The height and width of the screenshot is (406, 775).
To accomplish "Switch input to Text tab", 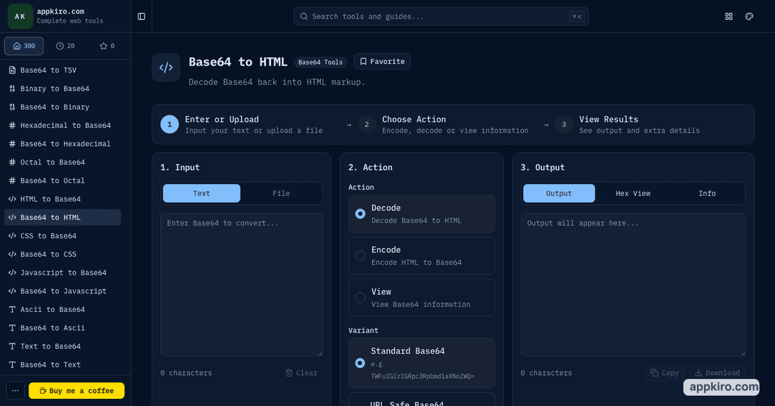I will 201,193.
